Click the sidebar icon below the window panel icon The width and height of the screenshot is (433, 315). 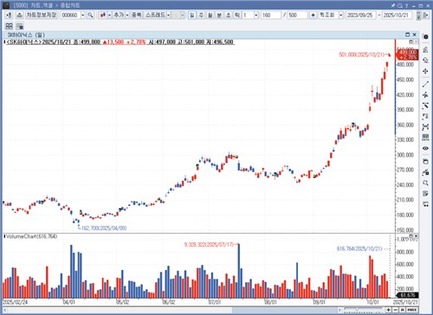pyautogui.click(x=425, y=172)
